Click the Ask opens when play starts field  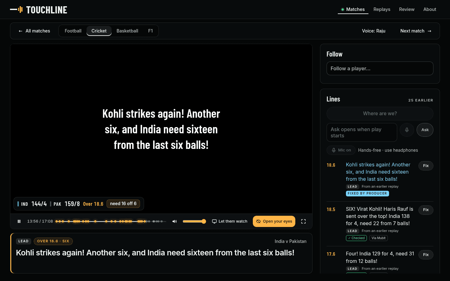[x=362, y=132]
